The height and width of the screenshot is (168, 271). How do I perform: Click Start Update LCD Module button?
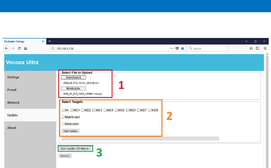pos(74,148)
